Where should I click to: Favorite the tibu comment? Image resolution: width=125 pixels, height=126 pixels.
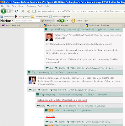[60, 122]
